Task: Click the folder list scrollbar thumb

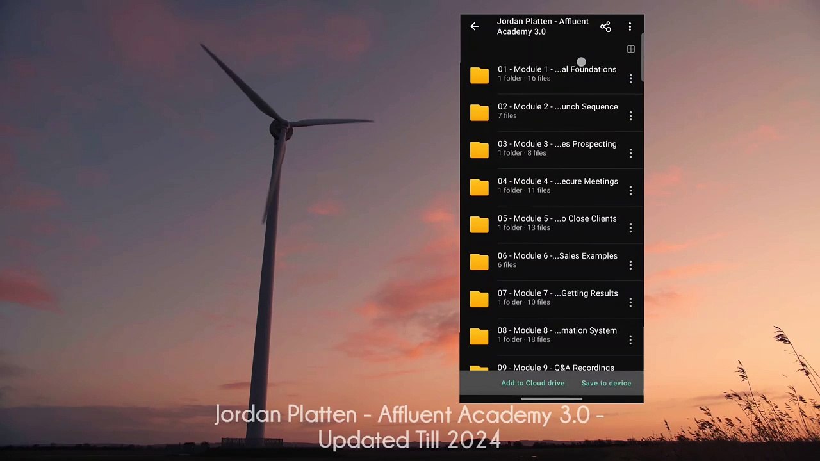Action: click(x=642, y=56)
